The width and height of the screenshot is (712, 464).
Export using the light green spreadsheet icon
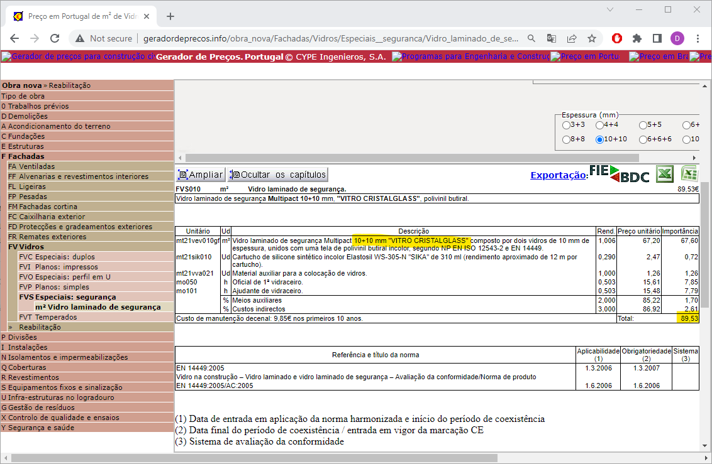[x=689, y=174]
